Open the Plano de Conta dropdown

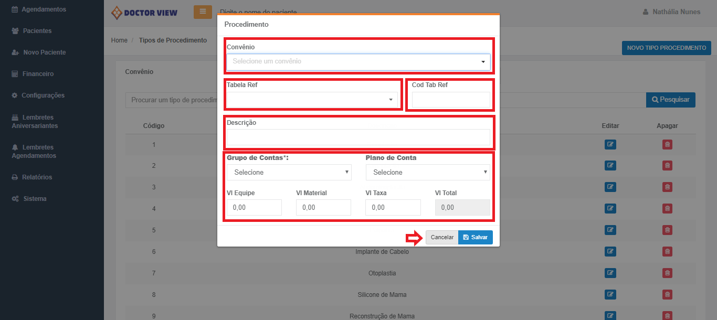428,173
